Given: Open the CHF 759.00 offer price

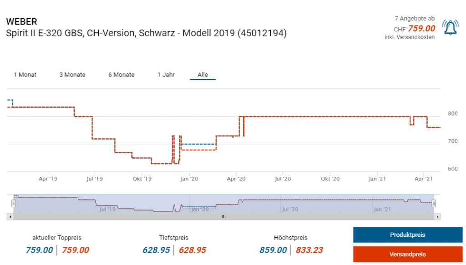Looking at the screenshot, I should coord(421,28).
